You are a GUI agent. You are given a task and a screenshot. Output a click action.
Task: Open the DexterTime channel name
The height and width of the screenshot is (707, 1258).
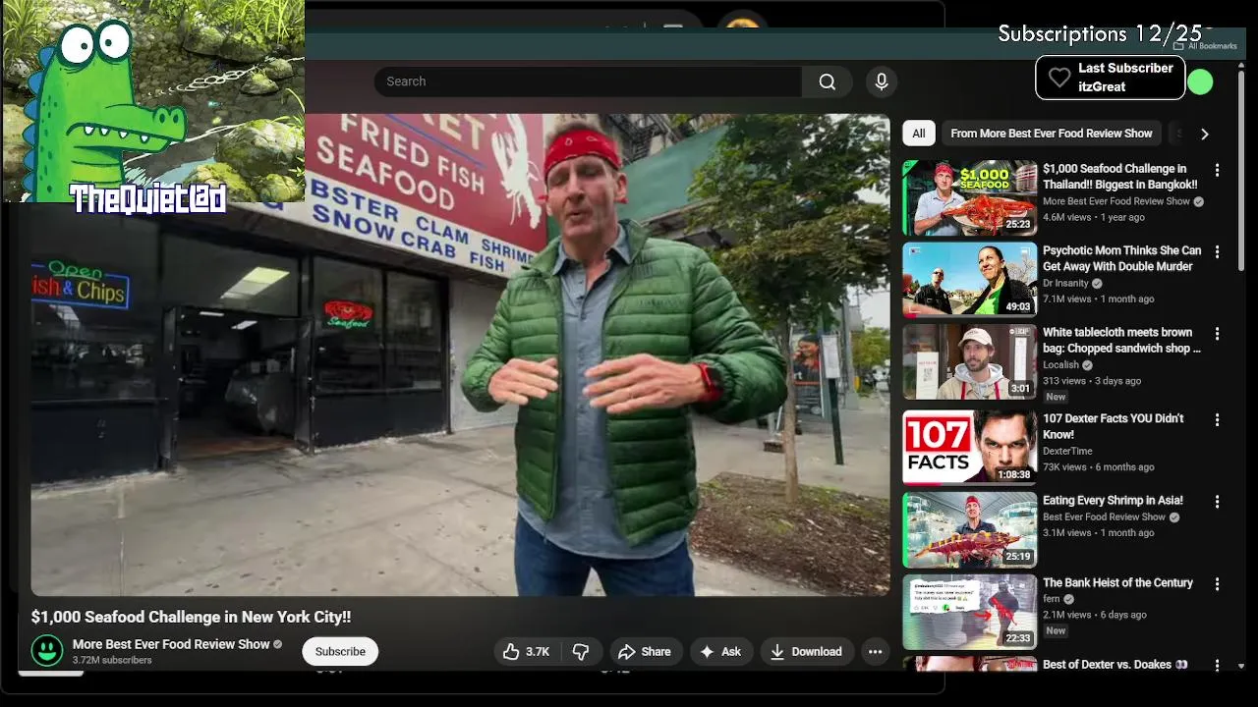1067,451
